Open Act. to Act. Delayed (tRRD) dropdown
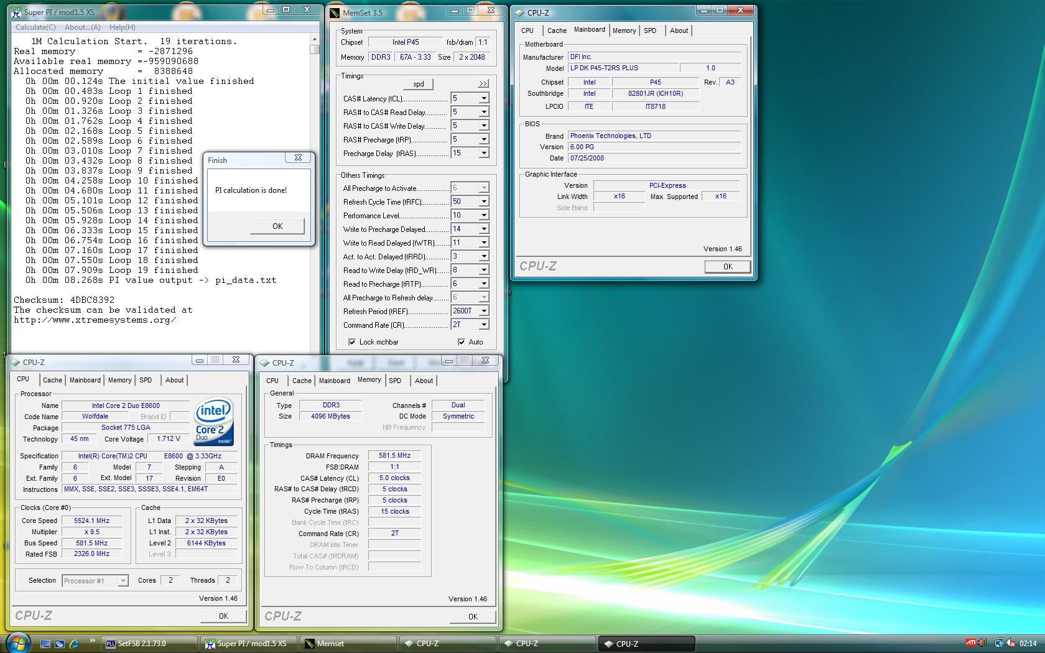This screenshot has width=1045, height=653. 484,256
